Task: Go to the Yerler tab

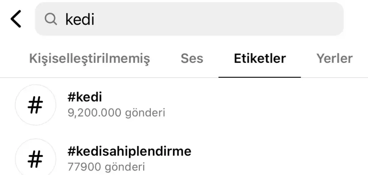Action: [334, 58]
